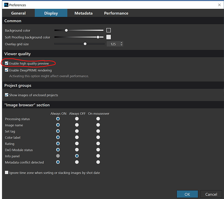Set Rating to Always OFF
Screen dimensions: 224x199
[x=77, y=144]
